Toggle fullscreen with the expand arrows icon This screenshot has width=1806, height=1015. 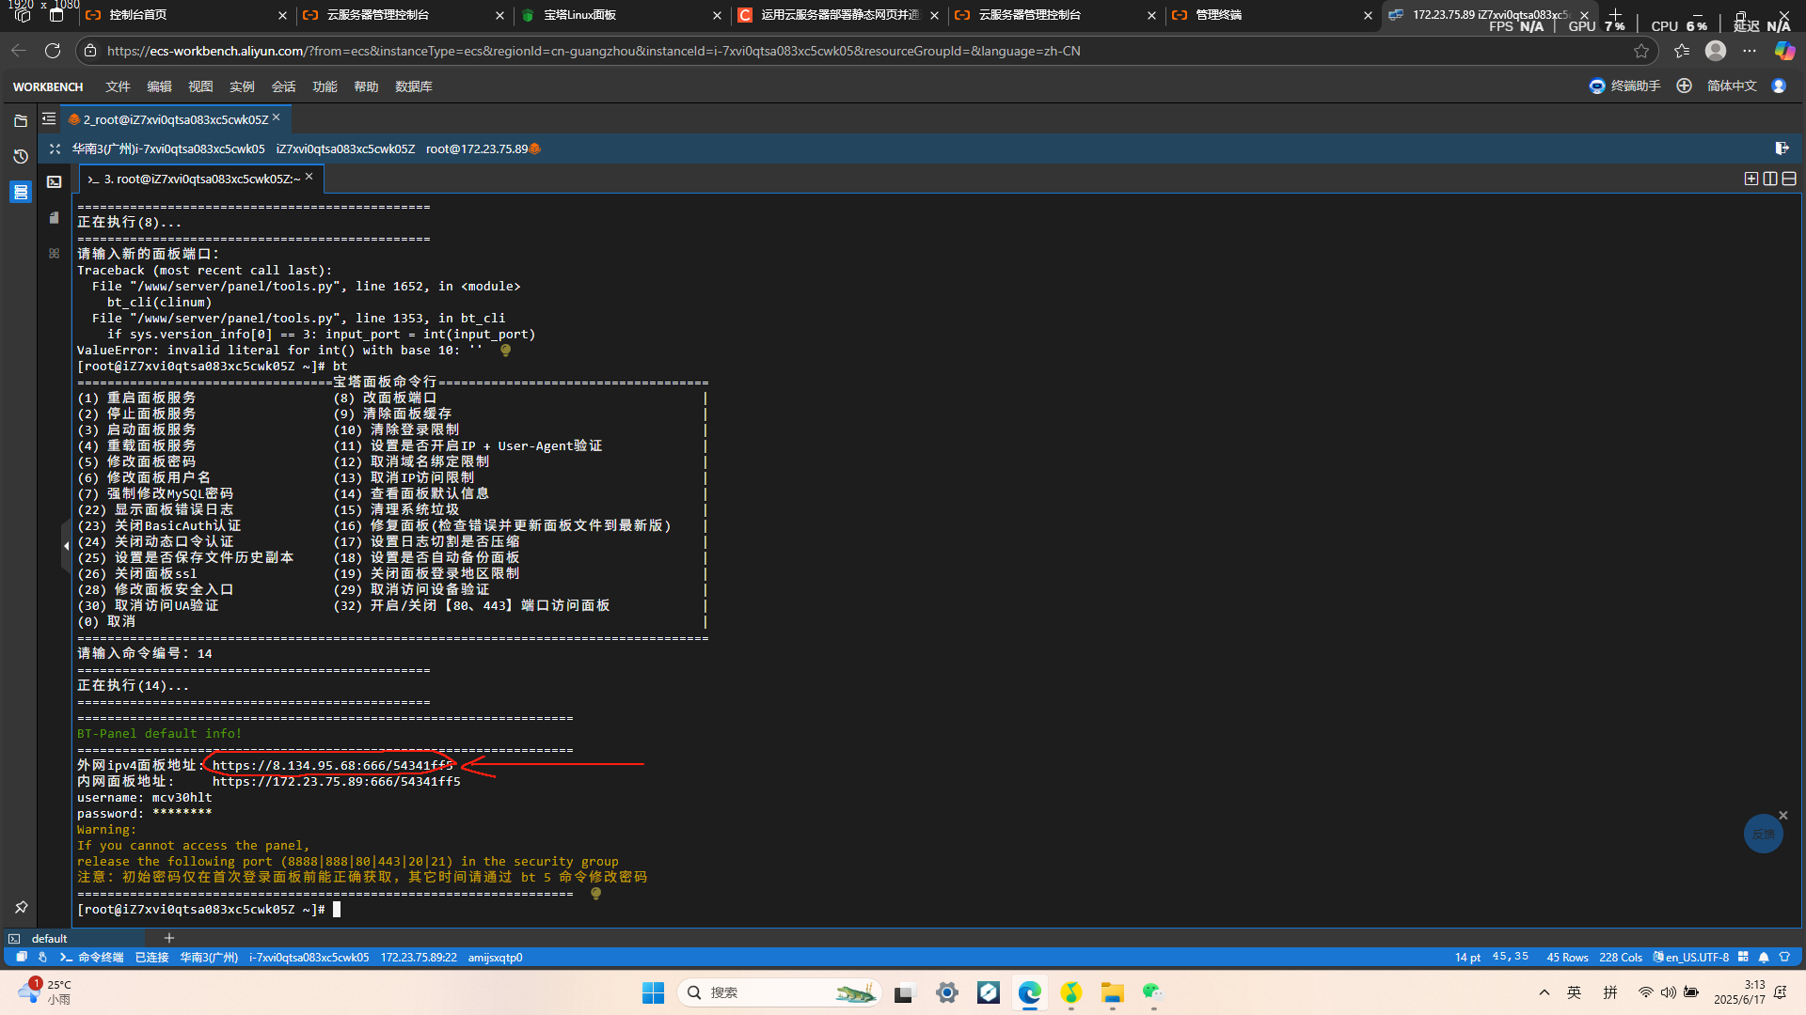tap(55, 148)
